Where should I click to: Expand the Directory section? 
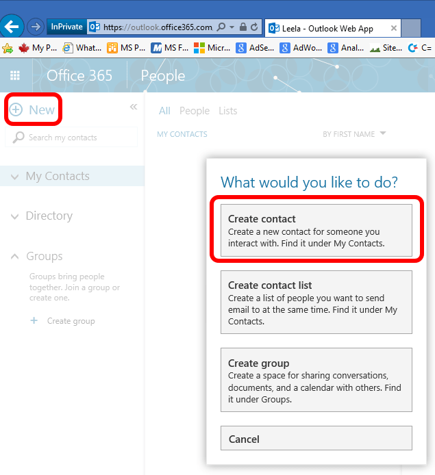(15, 216)
